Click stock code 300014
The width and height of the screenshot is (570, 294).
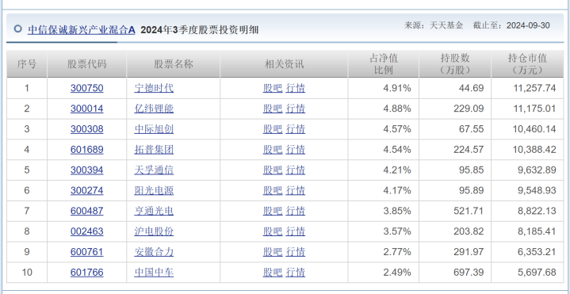pos(87,109)
